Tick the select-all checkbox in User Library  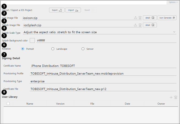coord(8,104)
